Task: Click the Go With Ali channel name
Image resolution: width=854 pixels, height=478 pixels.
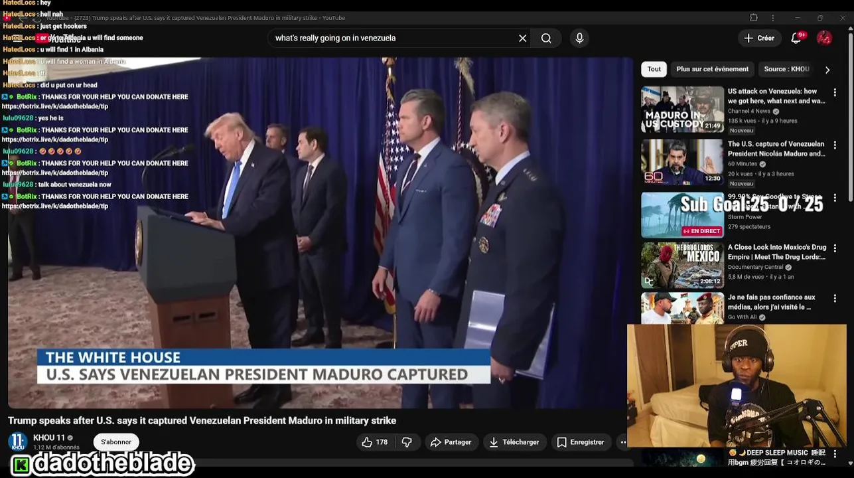Action: click(743, 317)
